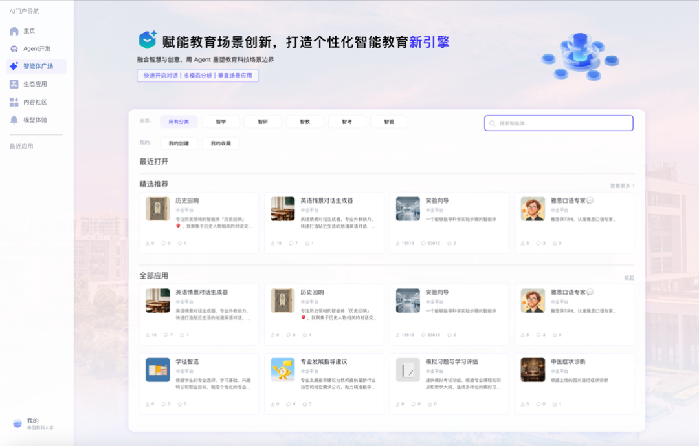Click the chat bubble icon beside 雅思口语专家 in 精选推荐
This screenshot has width=699, height=446.
click(590, 201)
